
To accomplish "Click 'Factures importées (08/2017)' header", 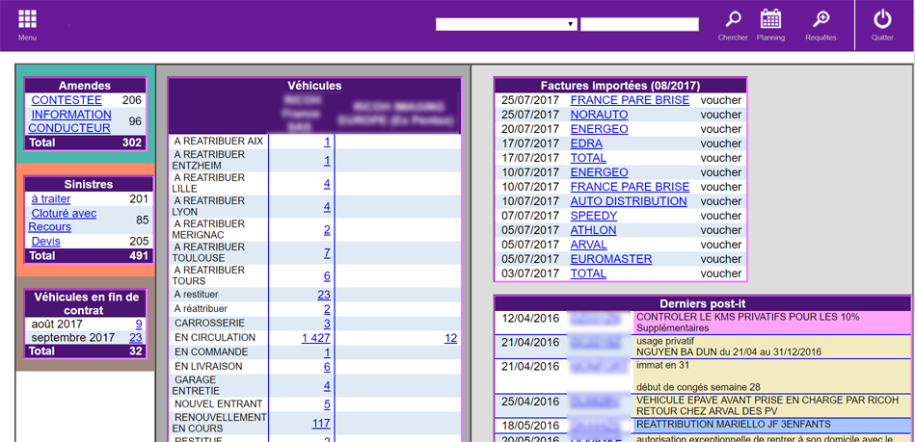I will [620, 86].
